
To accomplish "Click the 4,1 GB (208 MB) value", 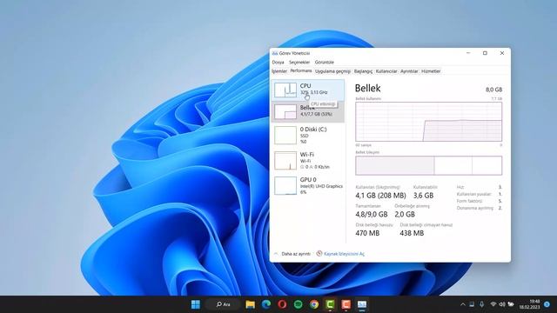I will click(380, 196).
